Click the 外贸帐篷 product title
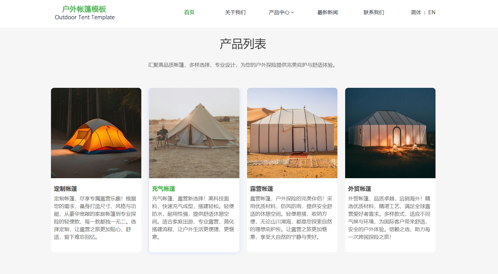 point(360,189)
